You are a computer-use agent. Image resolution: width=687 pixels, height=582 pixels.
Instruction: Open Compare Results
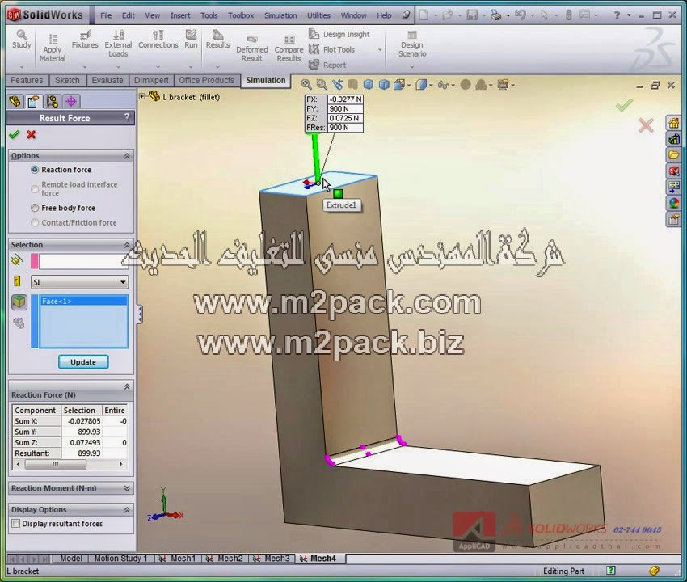coord(289,48)
